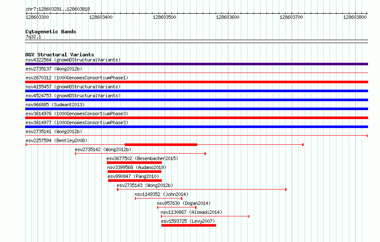Select the nsv1130867 variant line
This screenshot has width=380, height=242.
click(205, 216)
